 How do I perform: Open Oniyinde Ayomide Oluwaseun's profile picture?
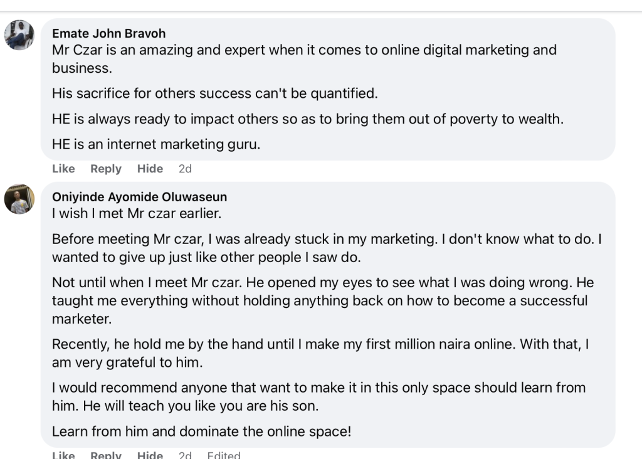click(x=19, y=199)
